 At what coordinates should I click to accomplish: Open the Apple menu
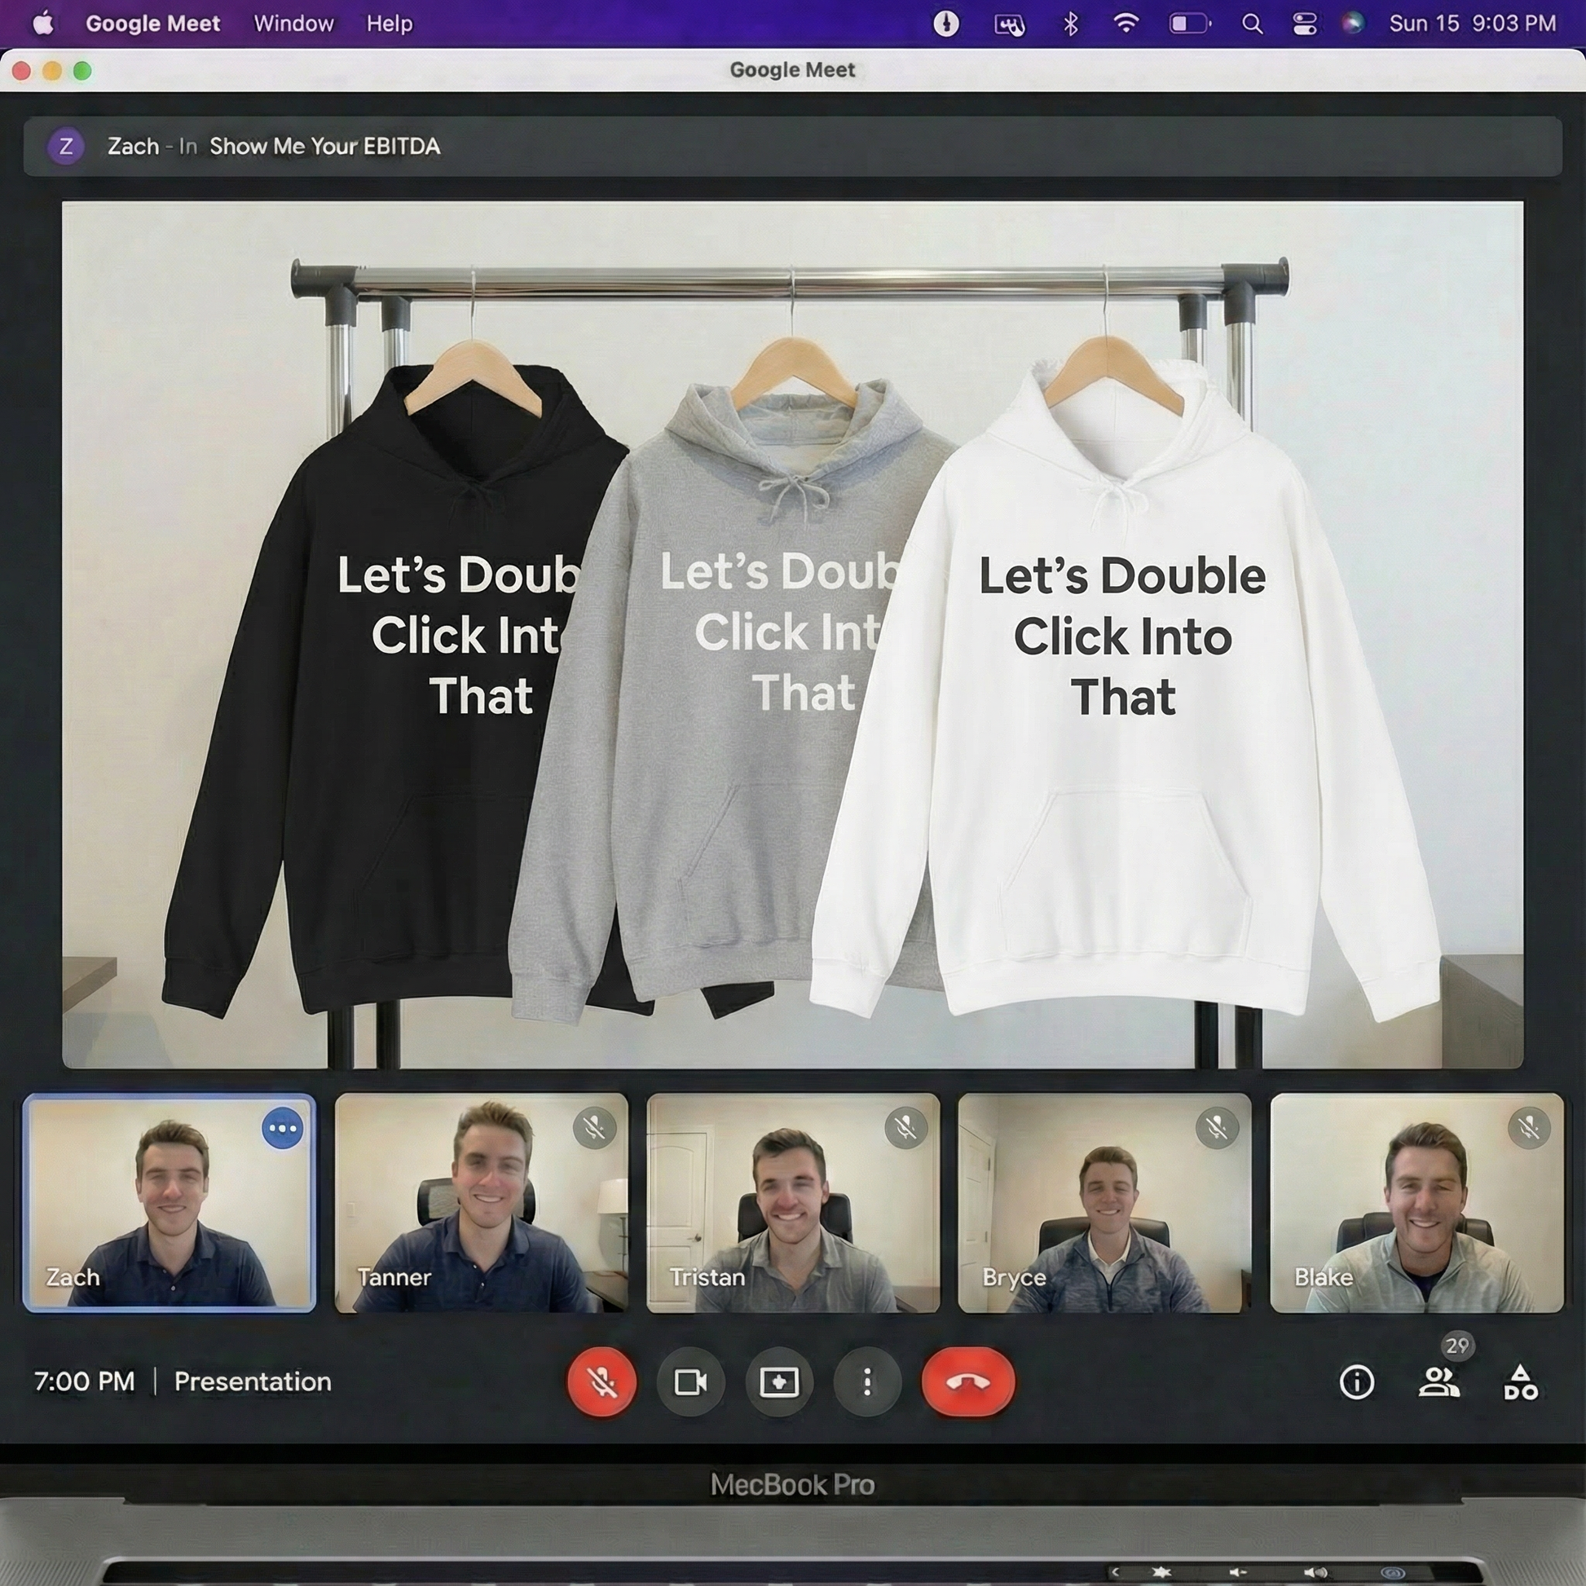tap(43, 24)
